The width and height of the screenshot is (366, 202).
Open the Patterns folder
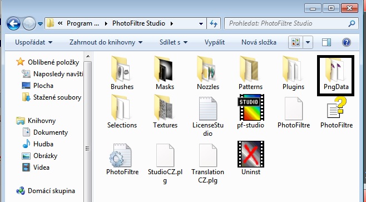(x=250, y=73)
